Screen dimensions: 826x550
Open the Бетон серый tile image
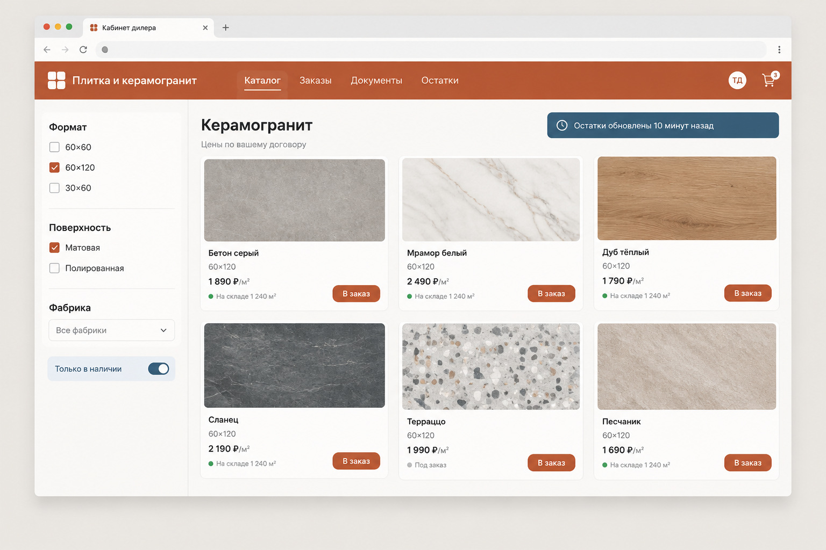[295, 200]
